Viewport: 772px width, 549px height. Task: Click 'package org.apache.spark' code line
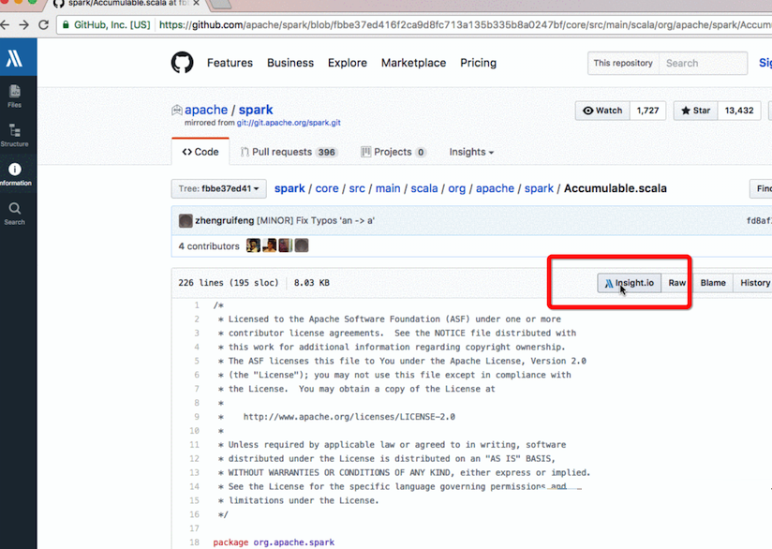pos(274,542)
